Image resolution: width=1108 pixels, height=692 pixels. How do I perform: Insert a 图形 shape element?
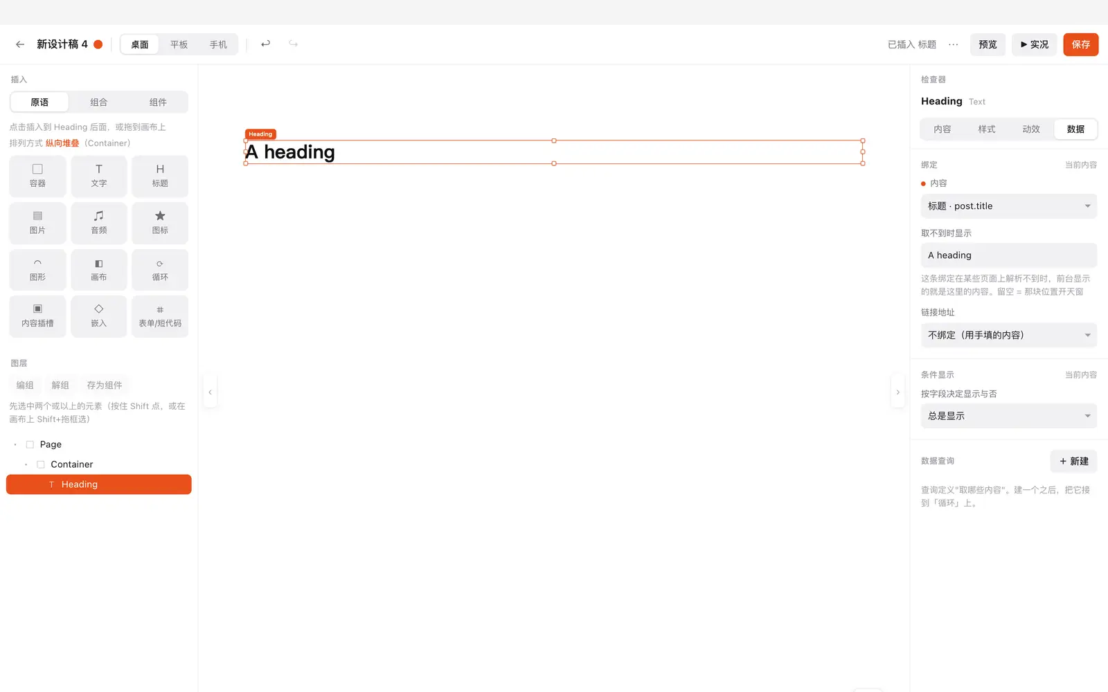(37, 270)
